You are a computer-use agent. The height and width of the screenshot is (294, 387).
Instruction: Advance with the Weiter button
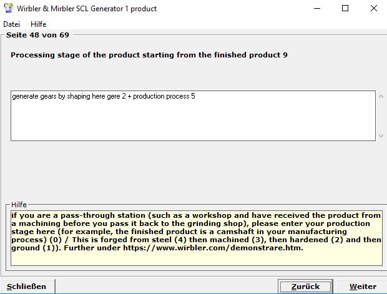363,286
